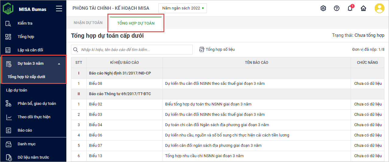The image size is (389, 162).
Task: Select the Tổng hợp dự toán tab
Action: coord(136,23)
